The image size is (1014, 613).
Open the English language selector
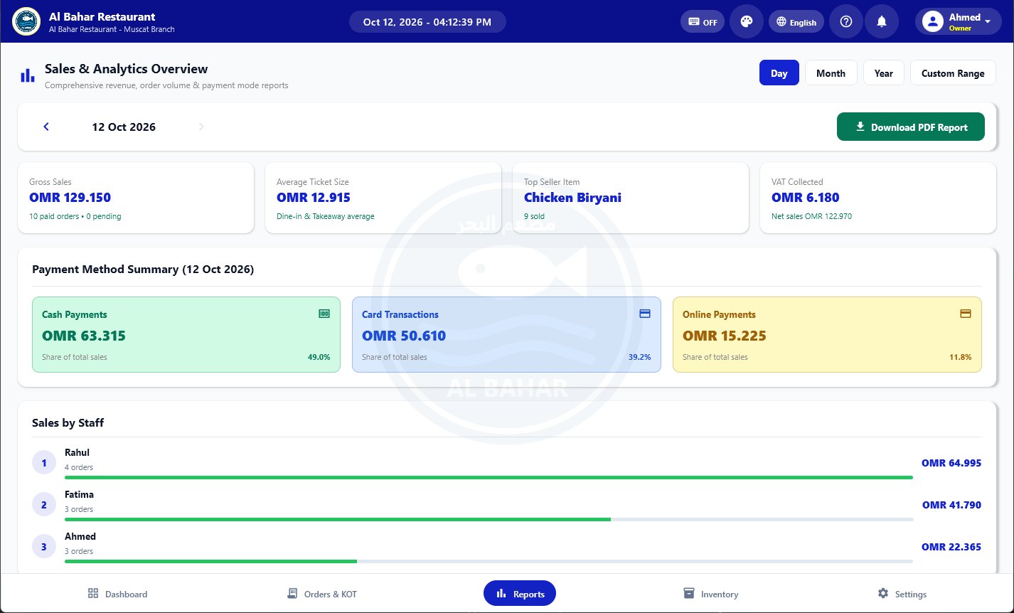coord(796,21)
